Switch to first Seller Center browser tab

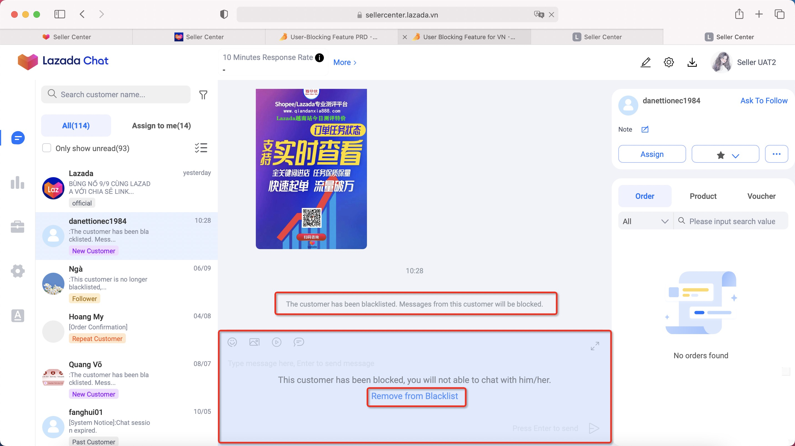[66, 37]
